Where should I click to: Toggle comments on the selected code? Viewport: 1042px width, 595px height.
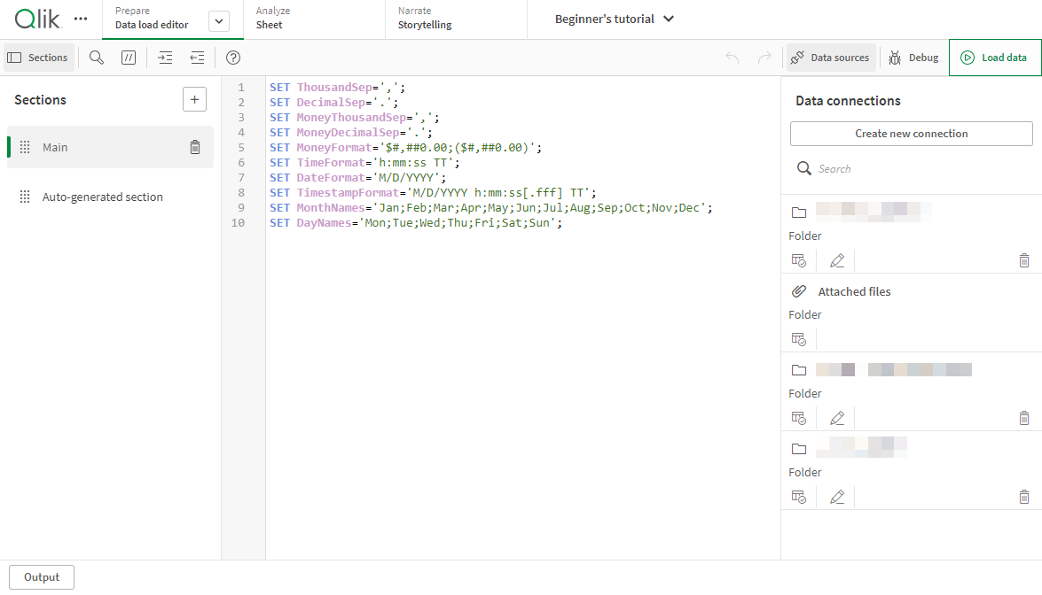pos(128,57)
